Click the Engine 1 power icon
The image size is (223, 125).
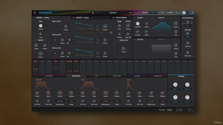click(x=34, y=18)
